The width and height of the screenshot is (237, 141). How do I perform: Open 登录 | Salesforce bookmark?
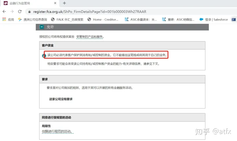214,19
